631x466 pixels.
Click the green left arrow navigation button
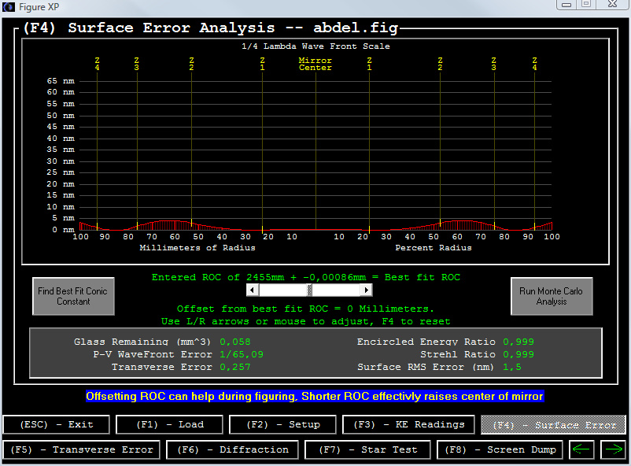point(581,449)
